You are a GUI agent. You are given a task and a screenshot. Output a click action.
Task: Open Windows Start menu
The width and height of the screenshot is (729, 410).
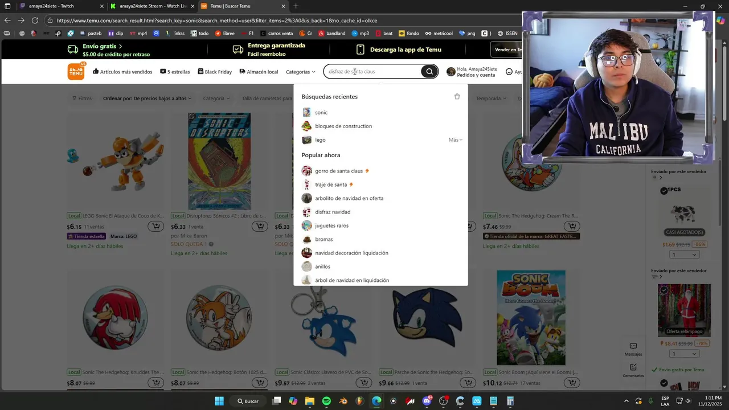pyautogui.click(x=219, y=401)
